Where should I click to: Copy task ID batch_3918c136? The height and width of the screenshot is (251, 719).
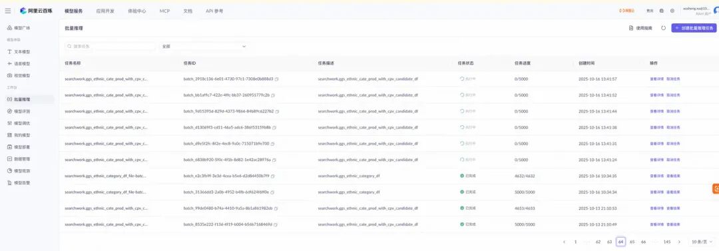(276, 79)
